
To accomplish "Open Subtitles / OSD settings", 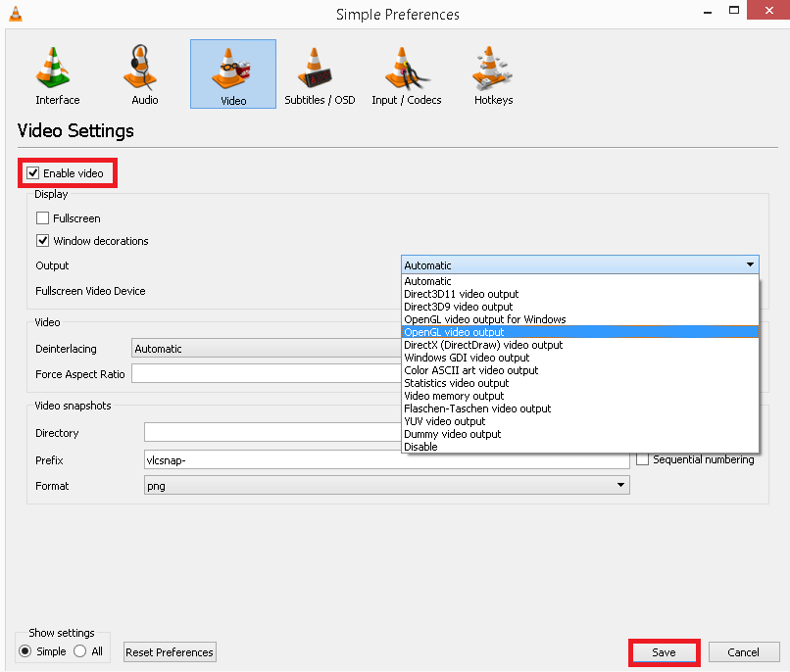I will tap(319, 73).
